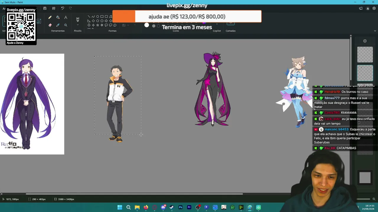Expand the Copilot dropdown arrow
378x212 pixels.
click(217, 25)
